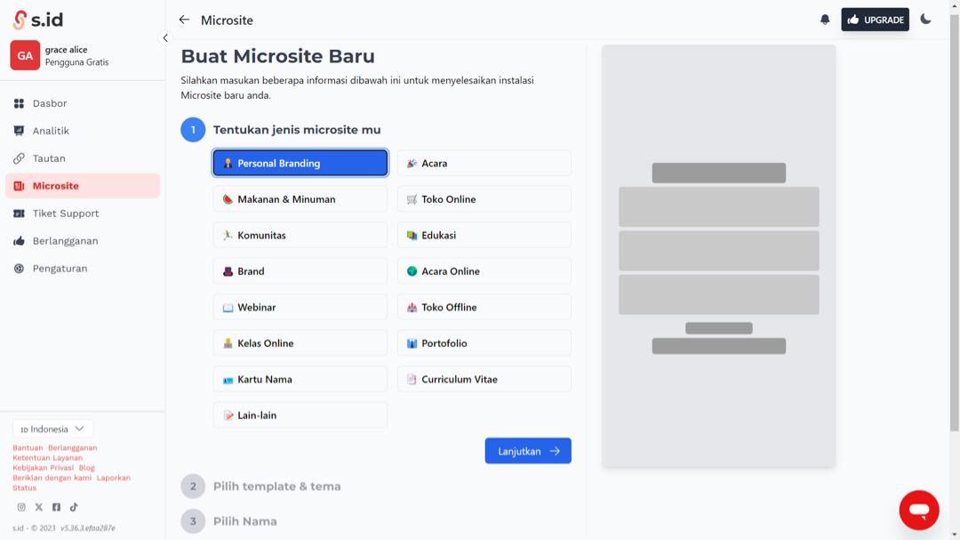Click the notification bell icon
Viewport: 960px width, 540px height.
point(825,20)
